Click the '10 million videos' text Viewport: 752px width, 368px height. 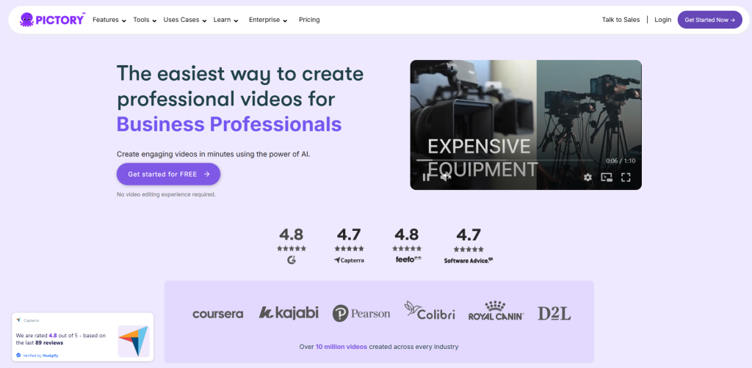pos(341,347)
